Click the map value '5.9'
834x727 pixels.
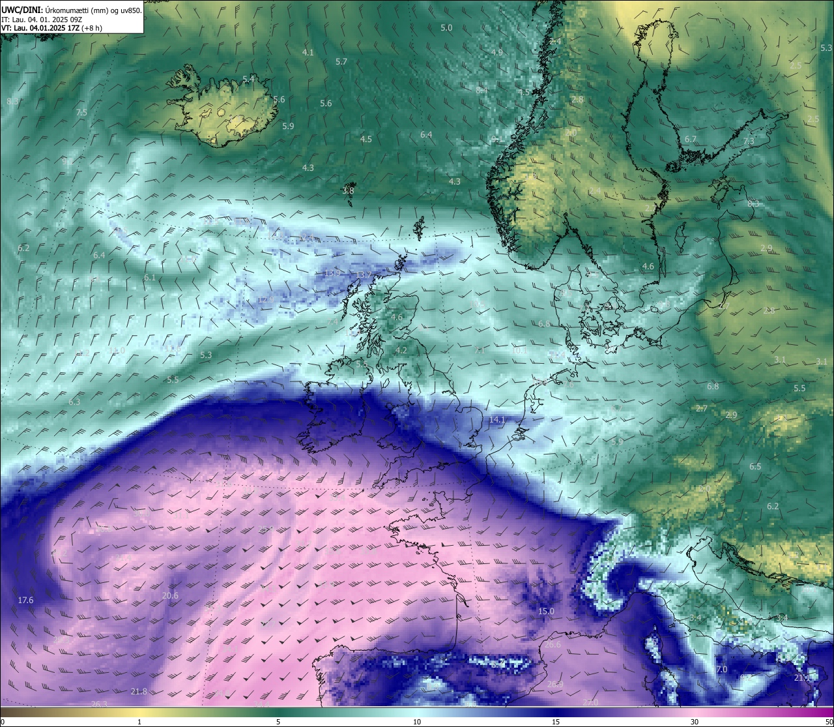coord(288,126)
